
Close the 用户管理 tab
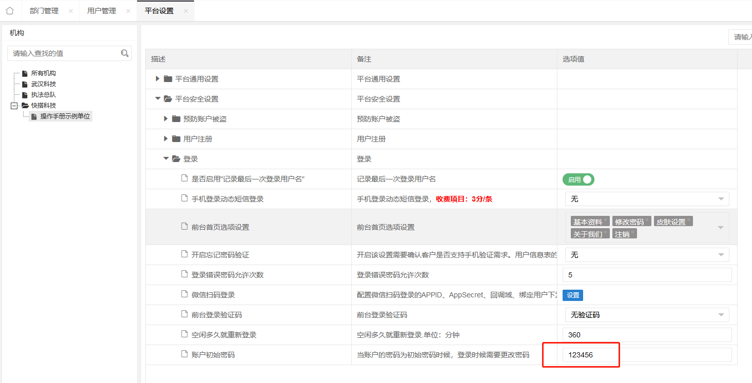tap(128, 11)
